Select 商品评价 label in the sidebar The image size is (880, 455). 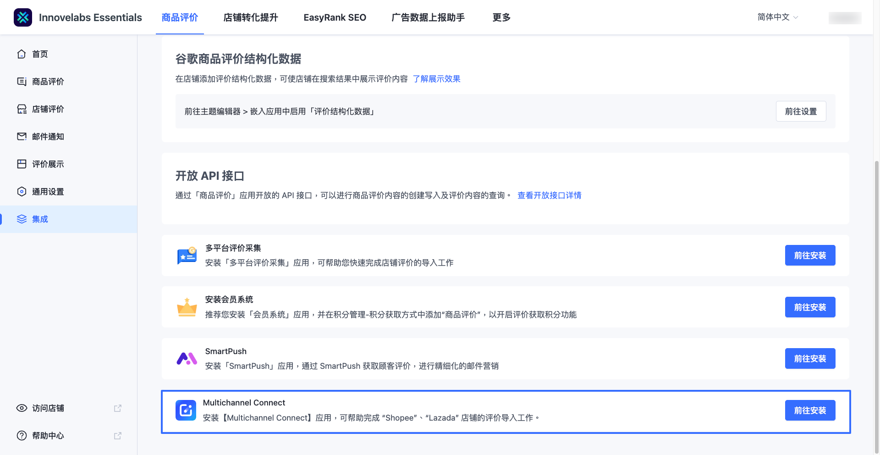pos(48,82)
